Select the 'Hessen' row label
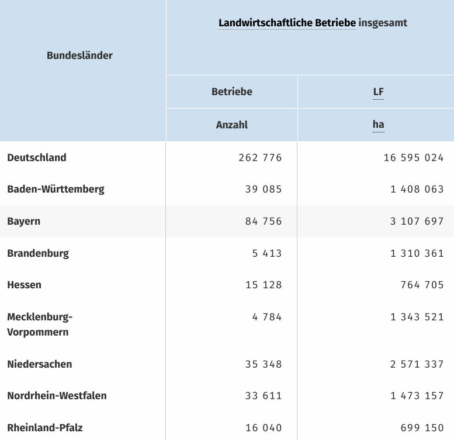Image resolution: width=454 pixels, height=440 pixels. pyautogui.click(x=25, y=285)
